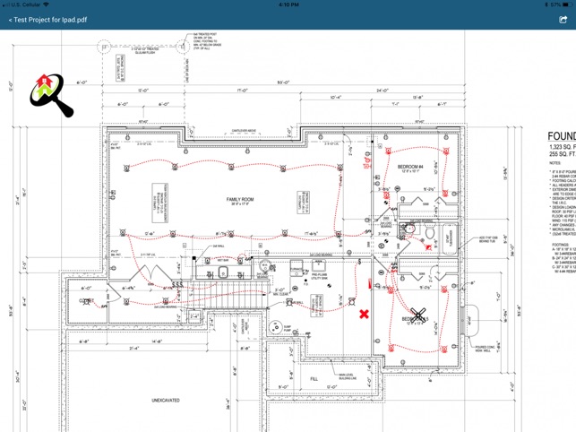Tap the battery icon in status bar
The image size is (576, 432).
(x=568, y=4)
